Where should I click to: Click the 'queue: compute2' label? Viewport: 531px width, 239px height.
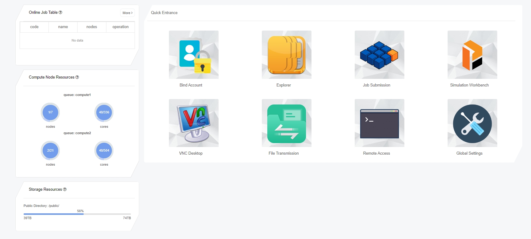coord(77,133)
